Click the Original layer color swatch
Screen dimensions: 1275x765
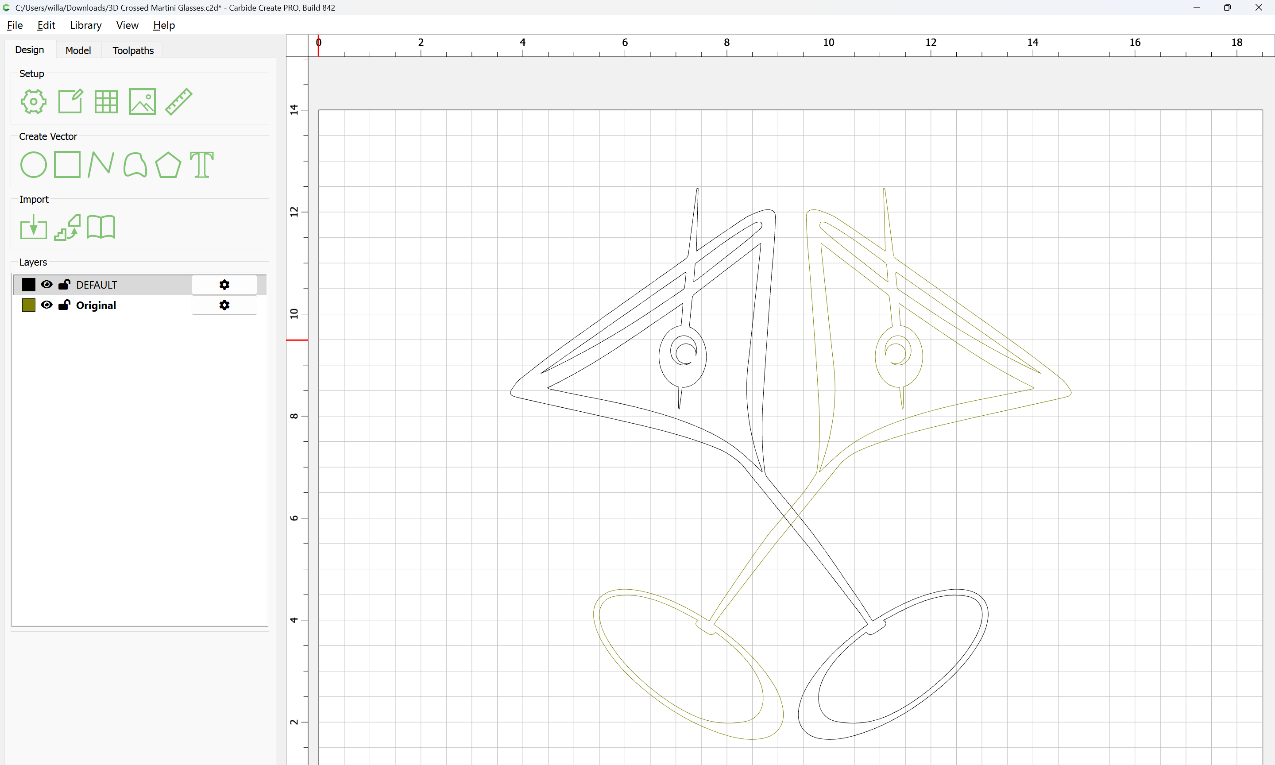click(x=29, y=305)
